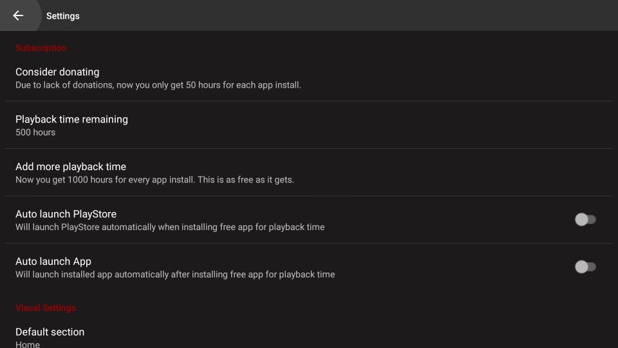This screenshot has height=348, width=618.
Task: Click the Auto launch App label
Action: coord(53,261)
